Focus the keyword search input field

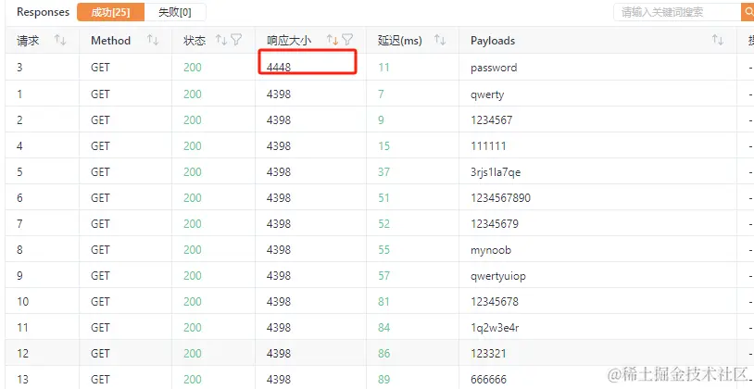point(677,12)
